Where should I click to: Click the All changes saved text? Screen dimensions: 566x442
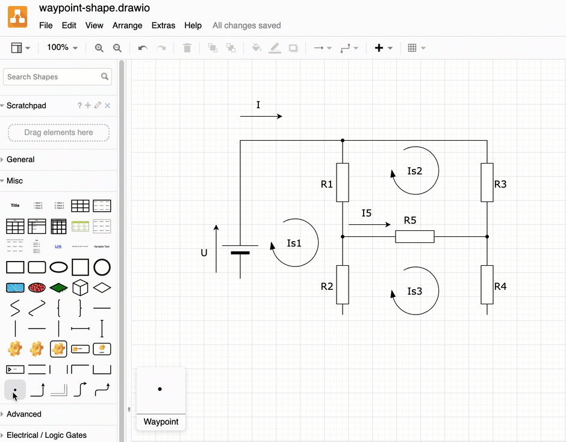click(246, 25)
